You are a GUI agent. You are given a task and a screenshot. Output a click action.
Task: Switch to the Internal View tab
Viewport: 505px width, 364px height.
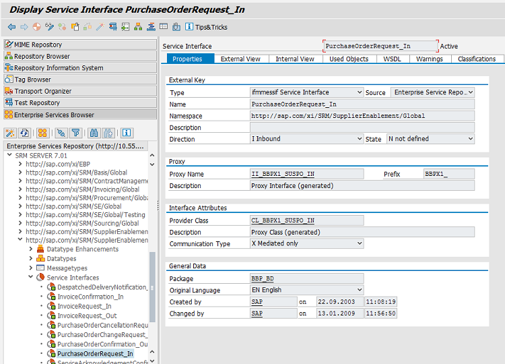[295, 59]
